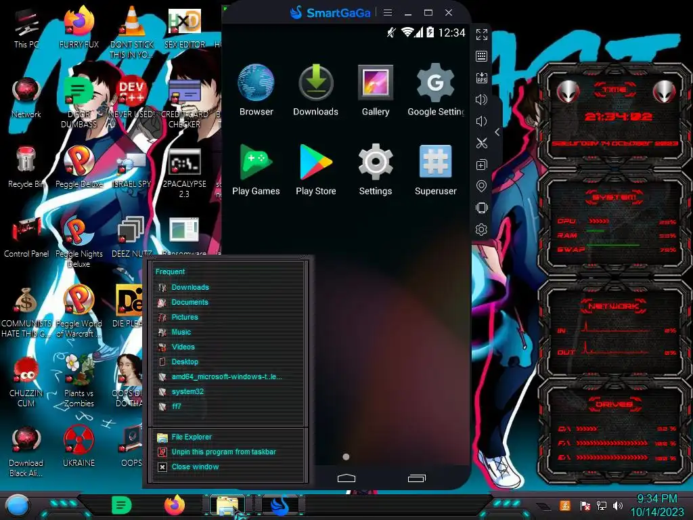The width and height of the screenshot is (693, 520).
Task: Open CREDIT CARD CHECKER desktop shortcut
Action: pyautogui.click(x=184, y=103)
